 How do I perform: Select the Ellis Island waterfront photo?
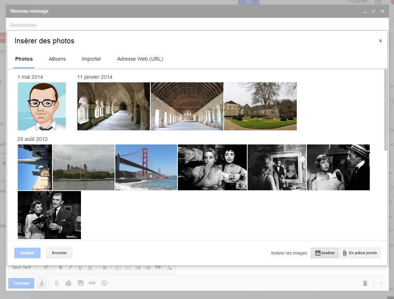click(83, 167)
